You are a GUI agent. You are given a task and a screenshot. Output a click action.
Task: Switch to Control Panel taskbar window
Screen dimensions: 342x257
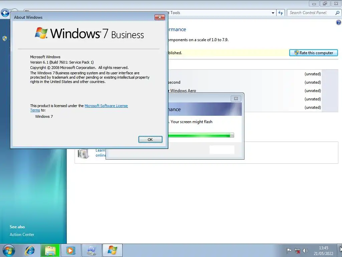tap(92, 250)
